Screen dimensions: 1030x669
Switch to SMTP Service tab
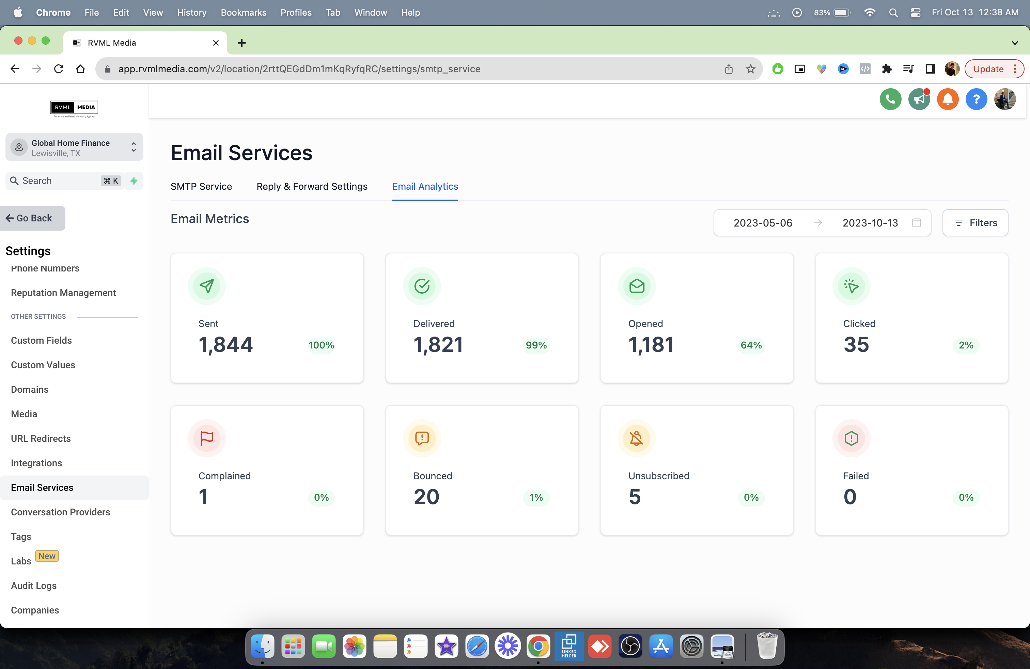click(x=201, y=187)
